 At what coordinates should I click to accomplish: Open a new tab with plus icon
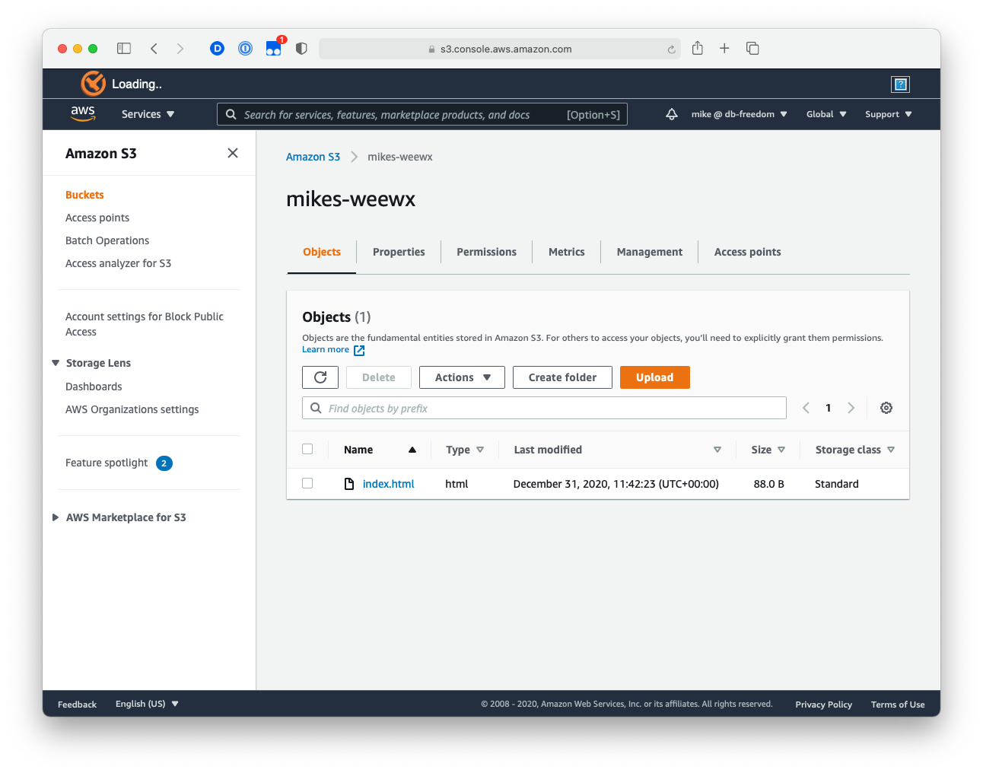724,49
